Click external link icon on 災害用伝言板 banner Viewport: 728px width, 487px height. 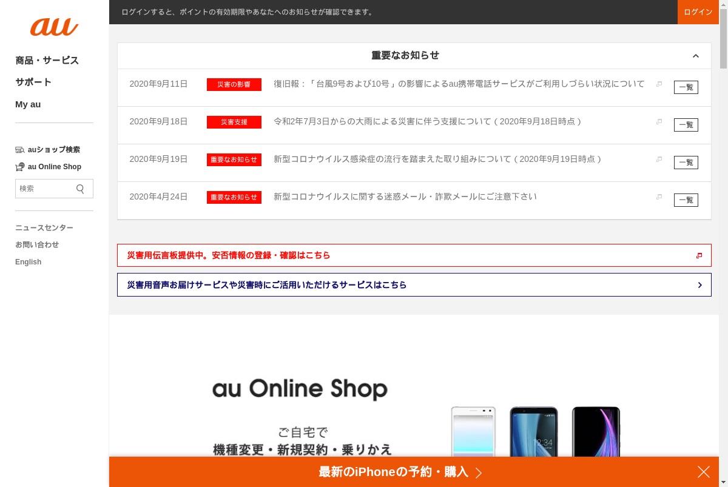699,255
